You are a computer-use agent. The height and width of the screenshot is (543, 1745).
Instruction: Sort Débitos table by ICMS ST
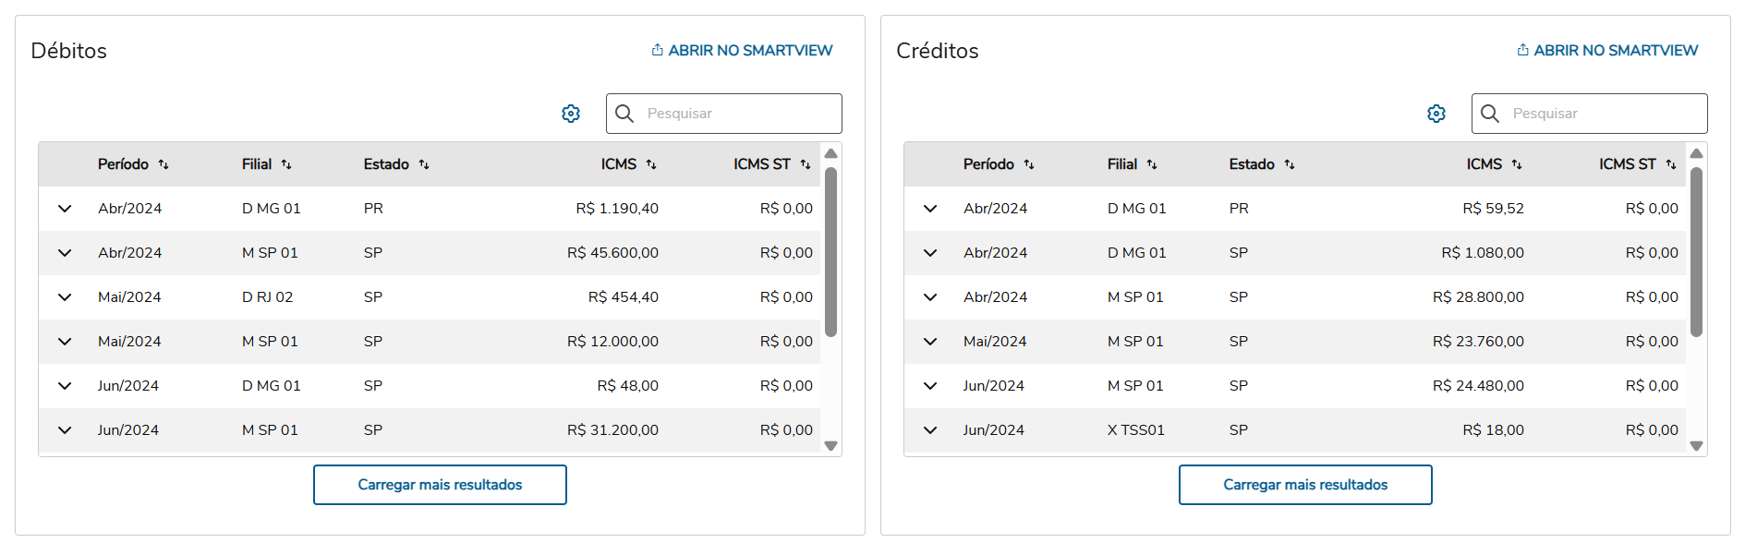click(806, 164)
